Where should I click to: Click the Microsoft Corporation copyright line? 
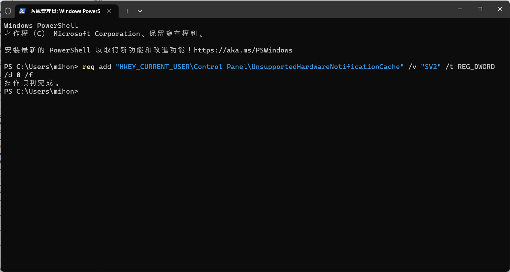coord(105,34)
